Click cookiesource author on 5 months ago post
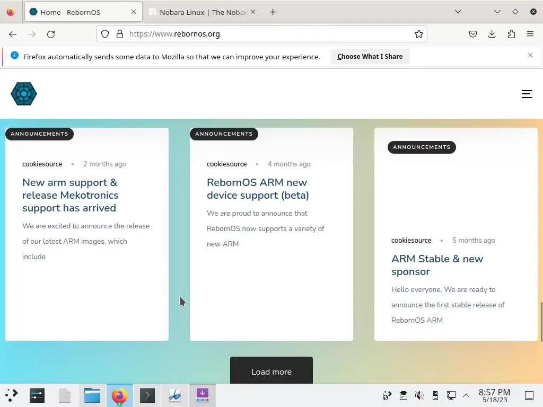This screenshot has width=543, height=407. click(411, 240)
